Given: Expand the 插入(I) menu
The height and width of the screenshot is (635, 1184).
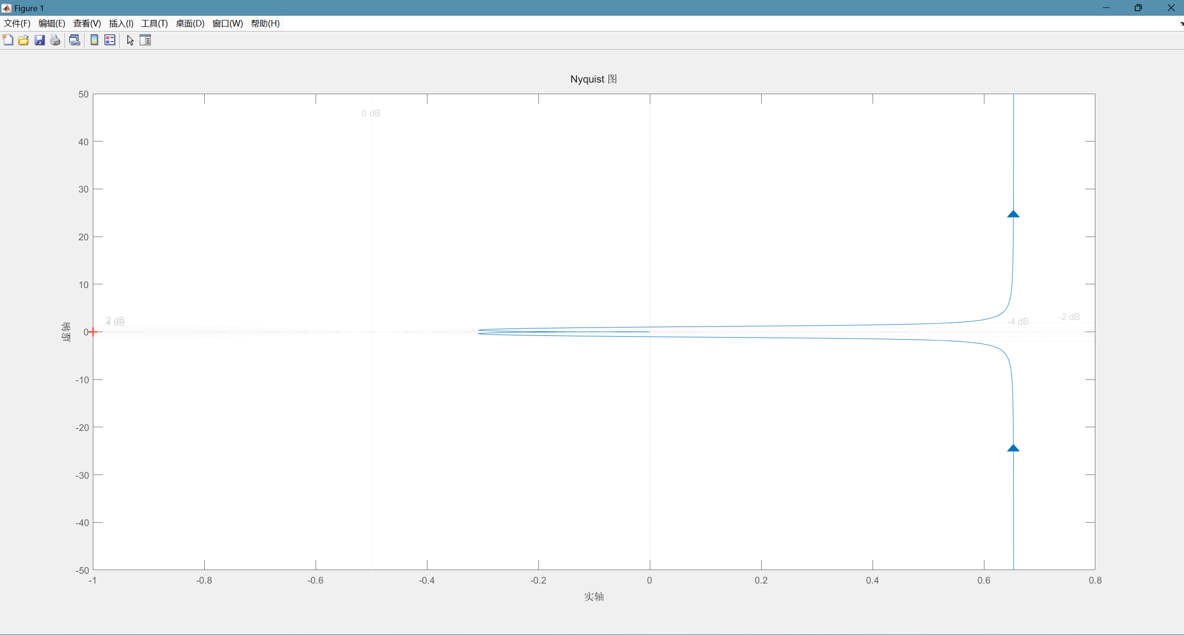Looking at the screenshot, I should (x=121, y=24).
